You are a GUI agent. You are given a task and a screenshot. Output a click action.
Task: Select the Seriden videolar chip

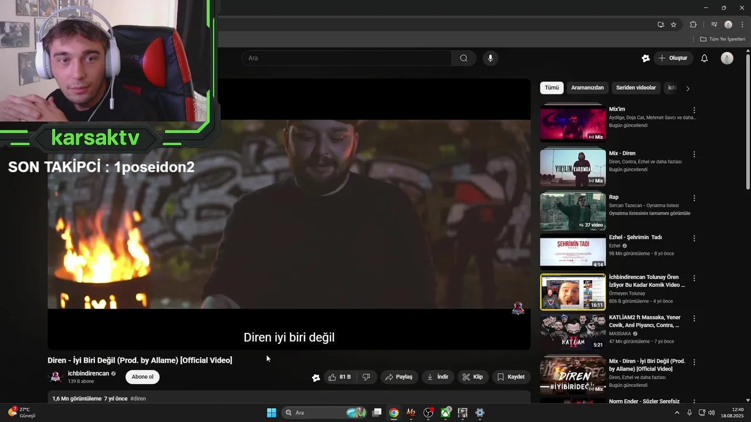point(636,88)
